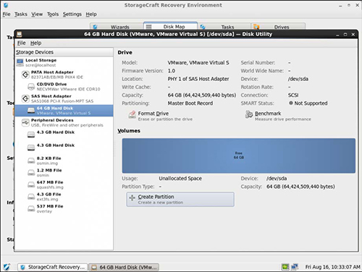This screenshot has height=272, width=362.
Task: Select the CD/DVD Drive entry
Action: [x=64, y=87]
